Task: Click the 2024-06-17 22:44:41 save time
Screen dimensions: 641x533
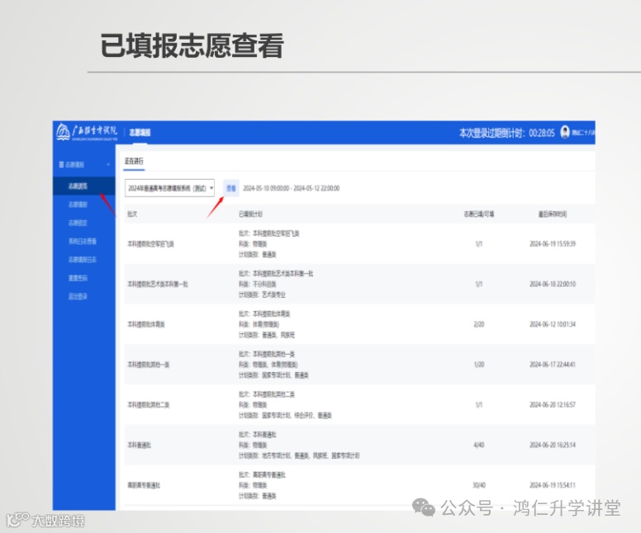Action: point(553,365)
